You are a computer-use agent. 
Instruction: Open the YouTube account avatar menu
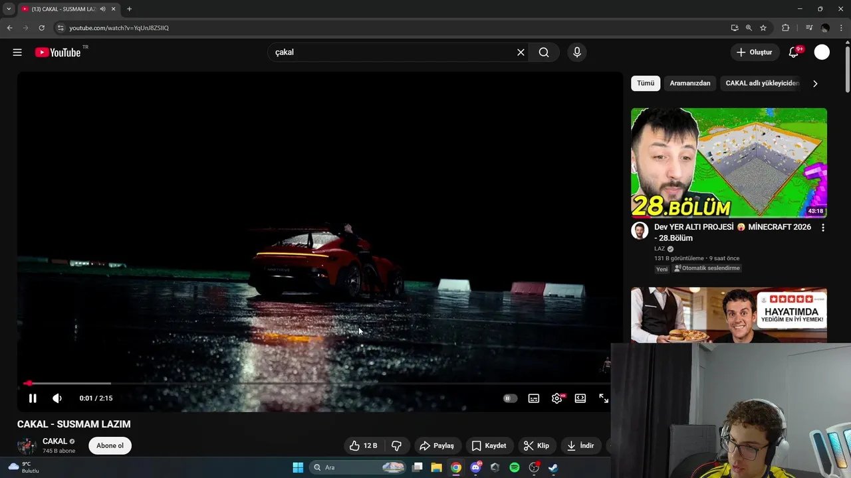click(822, 52)
